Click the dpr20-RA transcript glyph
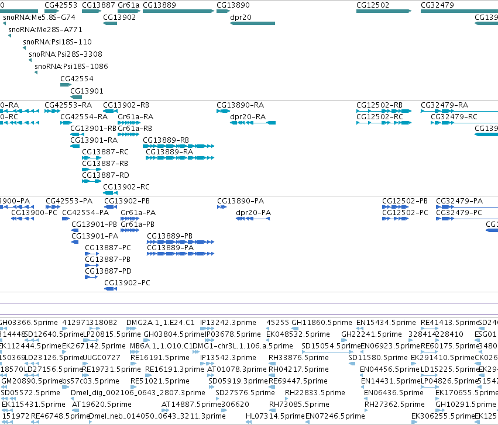 point(253,123)
